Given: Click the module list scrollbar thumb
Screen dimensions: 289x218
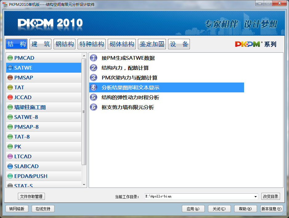Looking at the screenshot, I should click(84, 112).
